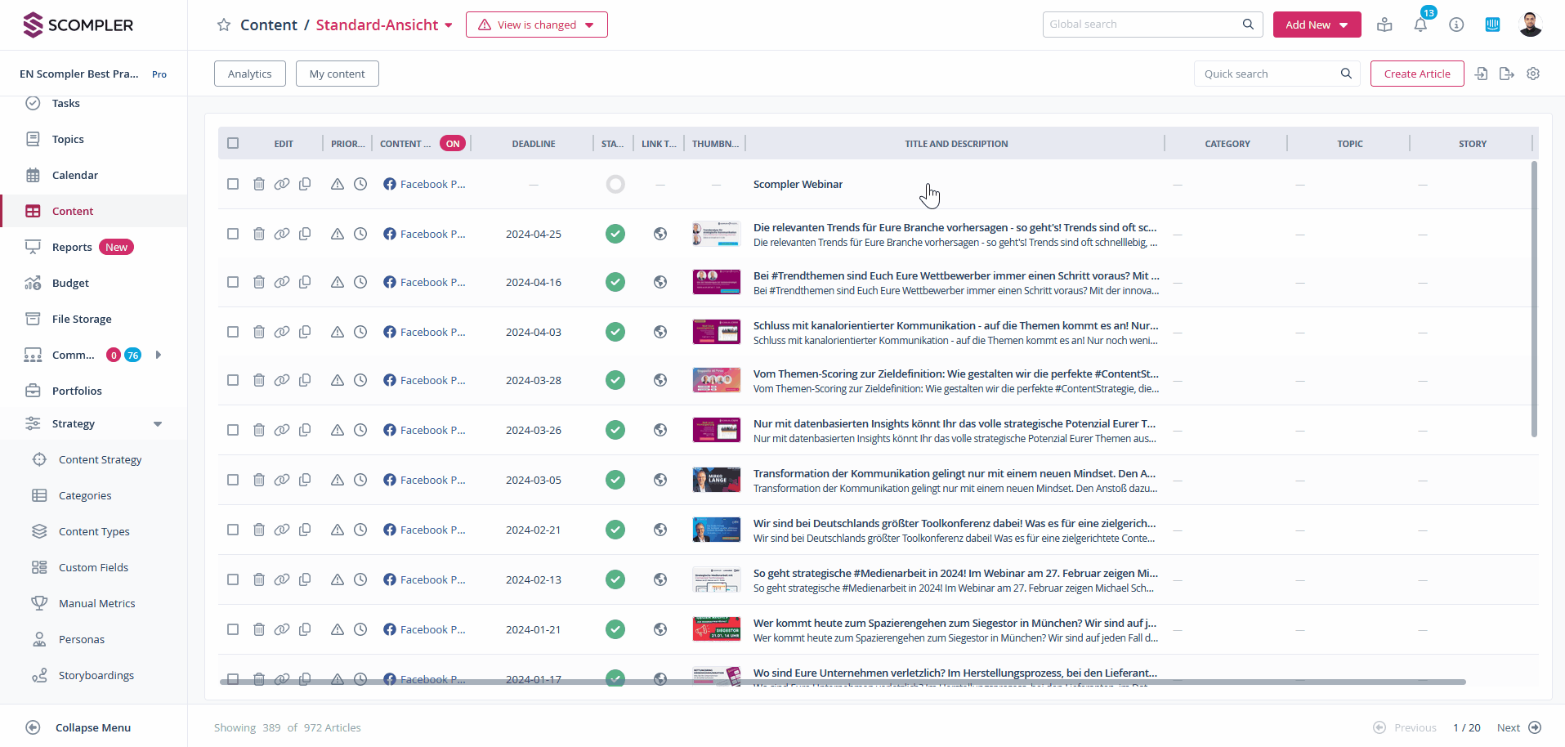
Task: Click the clock icon in the 2024-04-03 row
Action: [360, 332]
